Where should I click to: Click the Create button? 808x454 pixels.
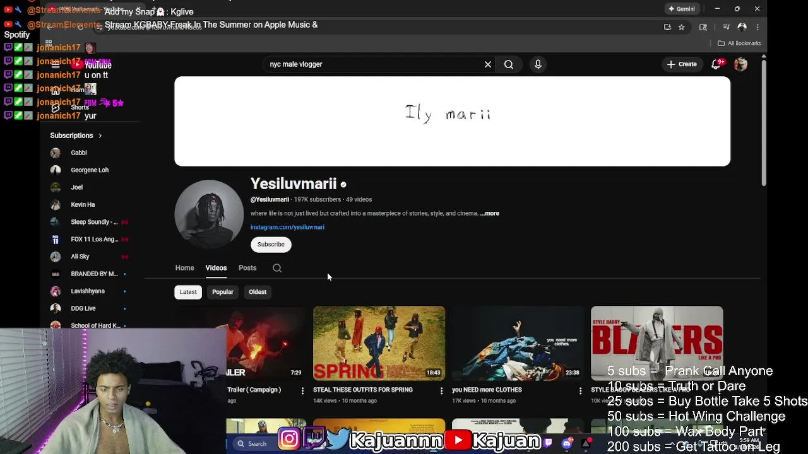[x=682, y=64]
